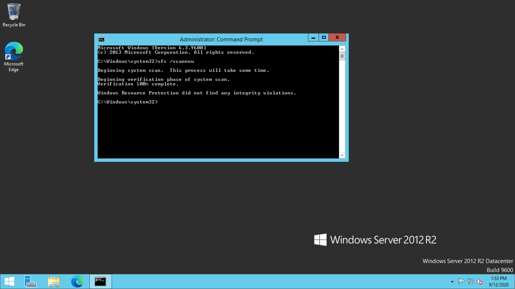The width and height of the screenshot is (515, 289).
Task: Open the Action Center flag icon
Action: click(x=461, y=281)
